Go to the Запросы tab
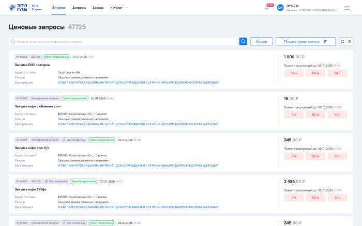Screen dimensions: 362x226 point(79,8)
